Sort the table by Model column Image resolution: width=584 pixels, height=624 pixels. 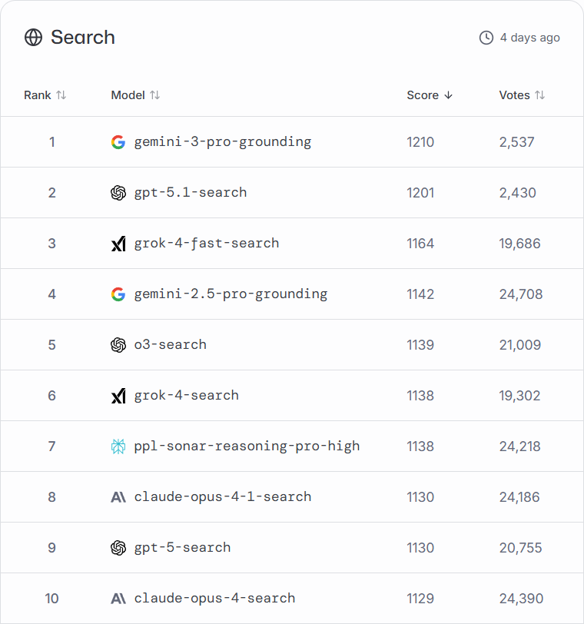[x=136, y=95]
